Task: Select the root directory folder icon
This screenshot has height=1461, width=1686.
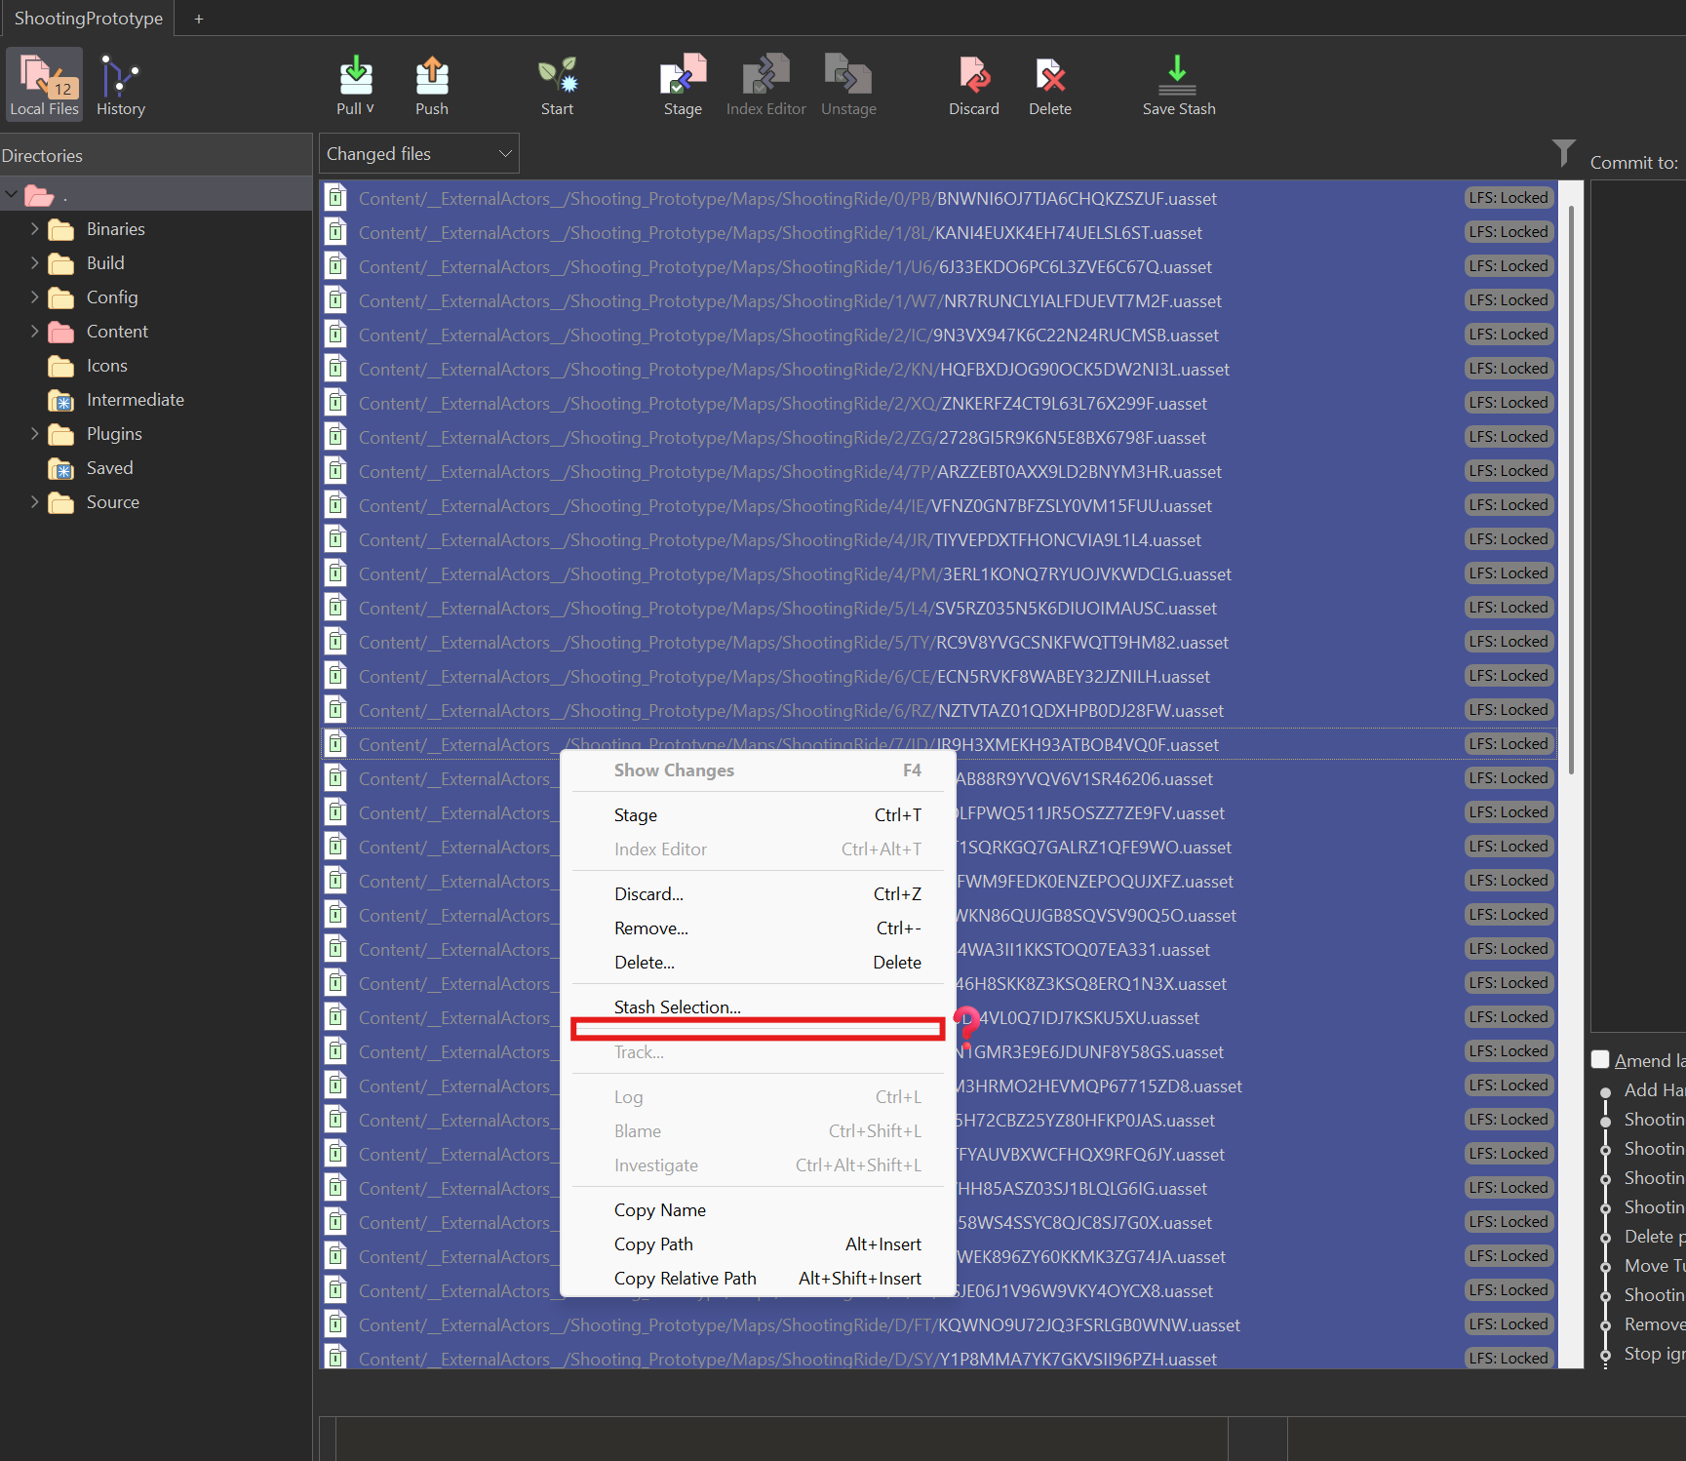Action: coord(39,195)
